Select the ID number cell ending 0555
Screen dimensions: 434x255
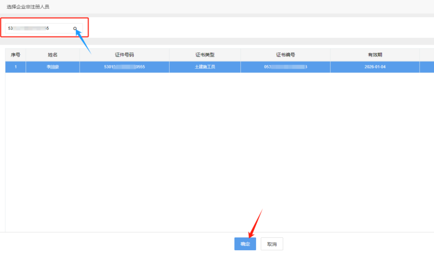pyautogui.click(x=124, y=67)
